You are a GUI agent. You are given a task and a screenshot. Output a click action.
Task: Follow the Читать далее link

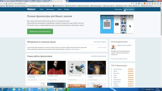pos(76,49)
